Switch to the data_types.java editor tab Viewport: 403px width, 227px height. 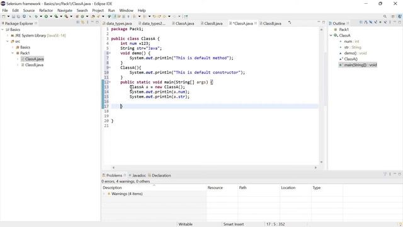point(117,23)
